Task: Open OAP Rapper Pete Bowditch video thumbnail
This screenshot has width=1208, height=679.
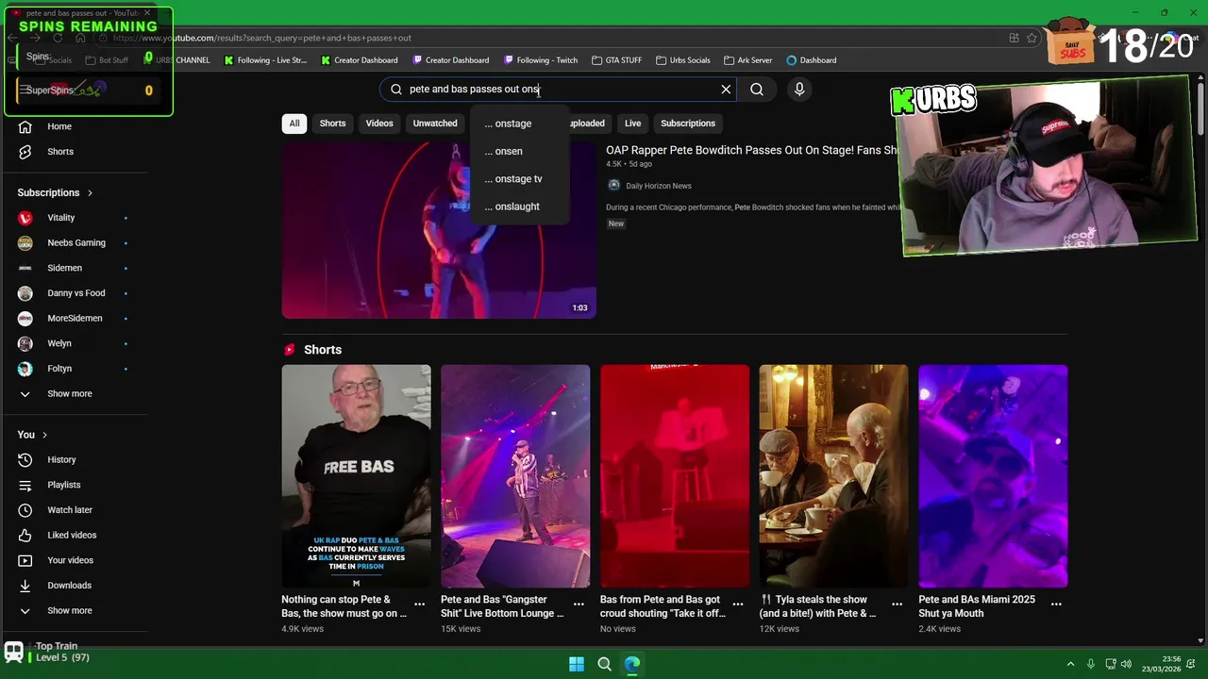Action: point(439,230)
